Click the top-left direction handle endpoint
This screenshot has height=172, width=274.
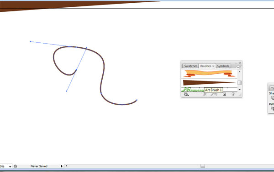(x=31, y=41)
